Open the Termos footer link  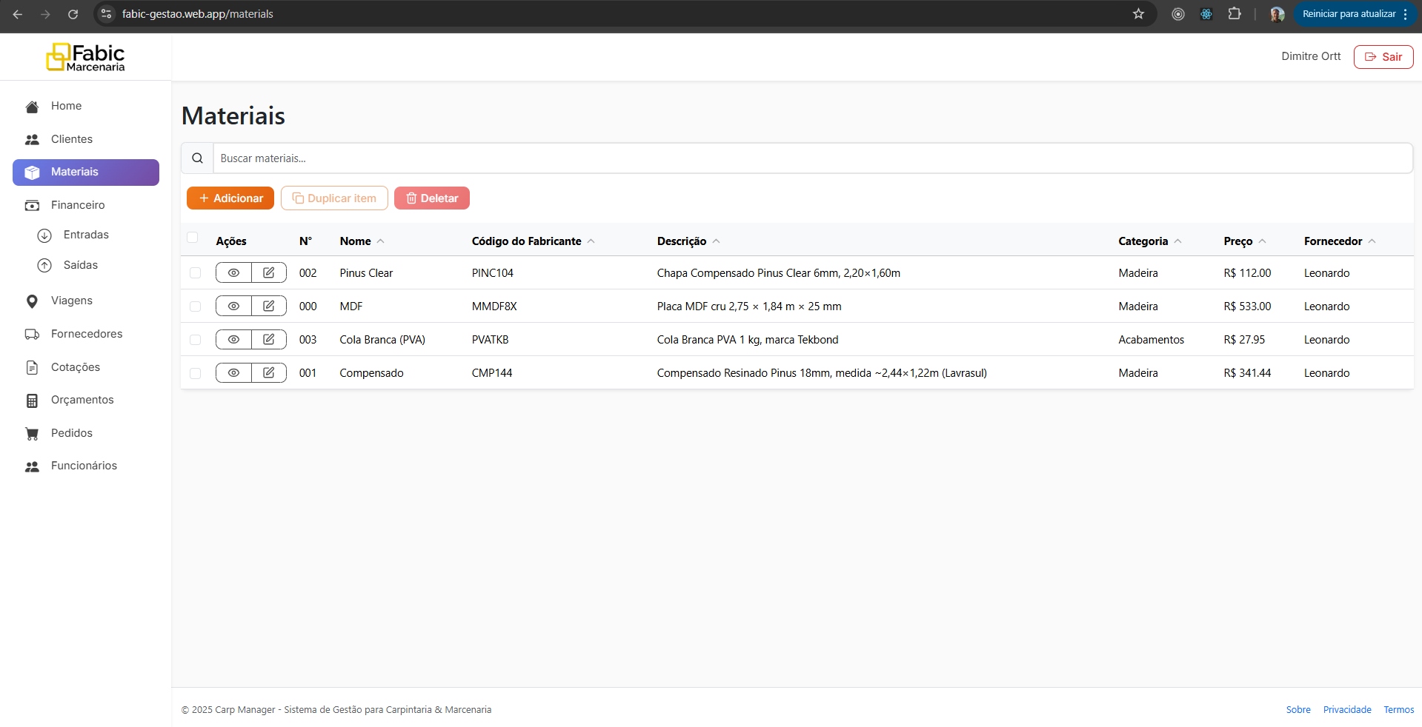click(1399, 710)
